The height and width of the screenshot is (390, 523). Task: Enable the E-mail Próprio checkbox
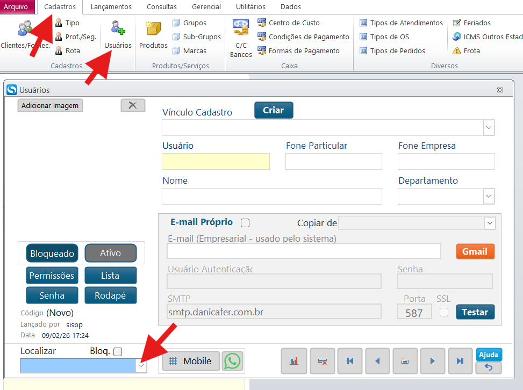click(245, 223)
